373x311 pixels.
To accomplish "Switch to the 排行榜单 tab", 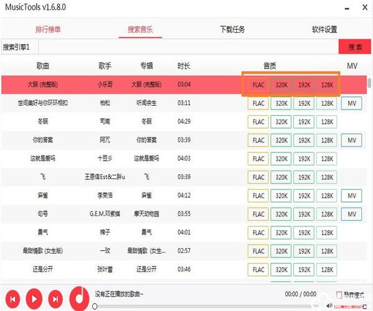I will (48, 29).
